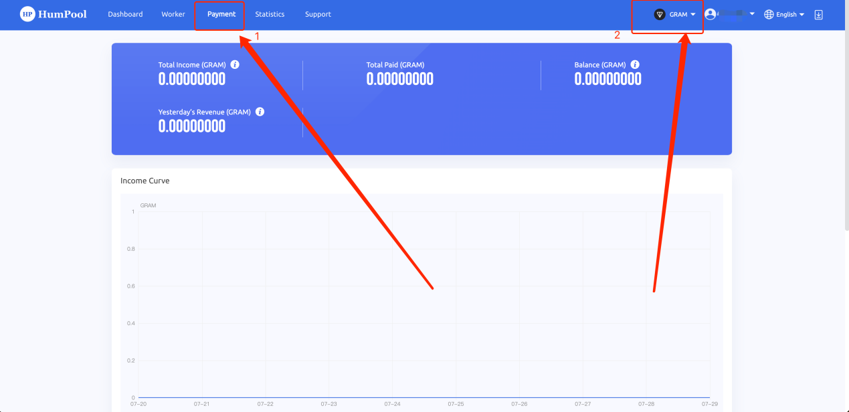Show info for Total Income (GRAM)
This screenshot has height=412, width=849.
[x=235, y=65]
